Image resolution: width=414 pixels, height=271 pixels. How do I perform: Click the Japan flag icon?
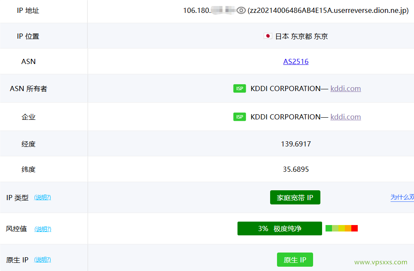268,36
